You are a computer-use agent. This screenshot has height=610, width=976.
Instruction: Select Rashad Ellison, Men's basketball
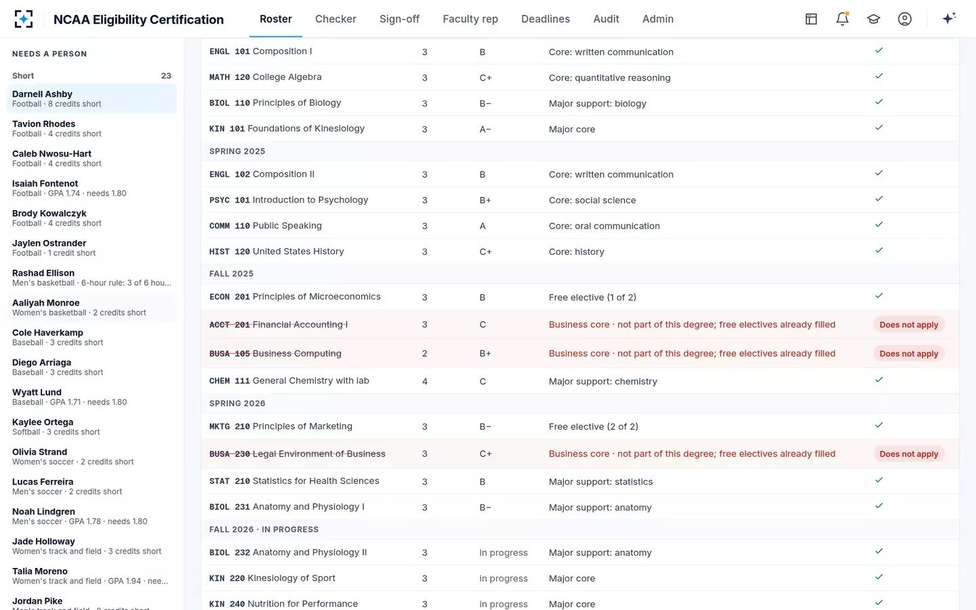point(91,278)
